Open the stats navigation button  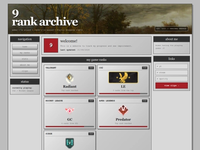pos(25,59)
